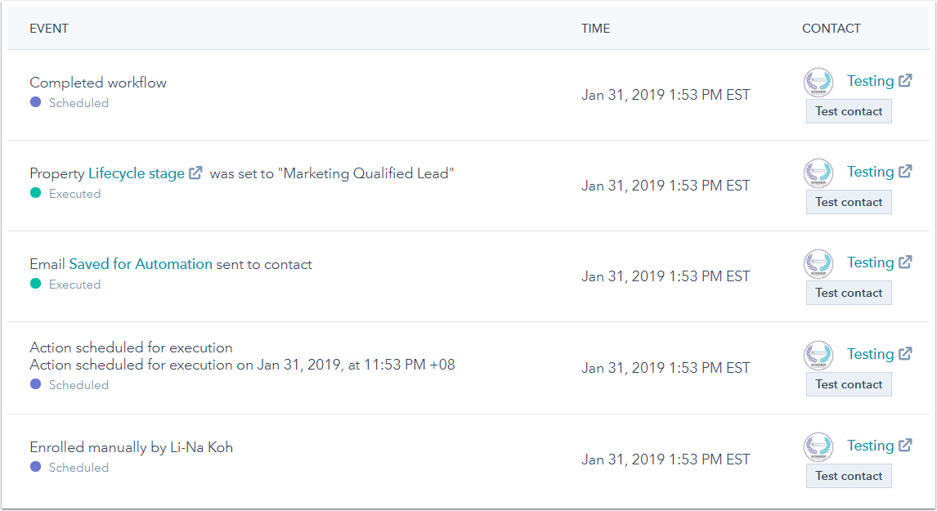Click the CONTACT column header
Image resolution: width=937 pixels, height=511 pixels.
832,28
